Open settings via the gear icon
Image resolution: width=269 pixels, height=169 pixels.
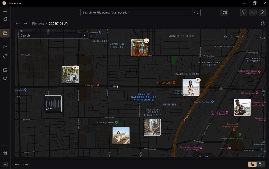click(5, 153)
